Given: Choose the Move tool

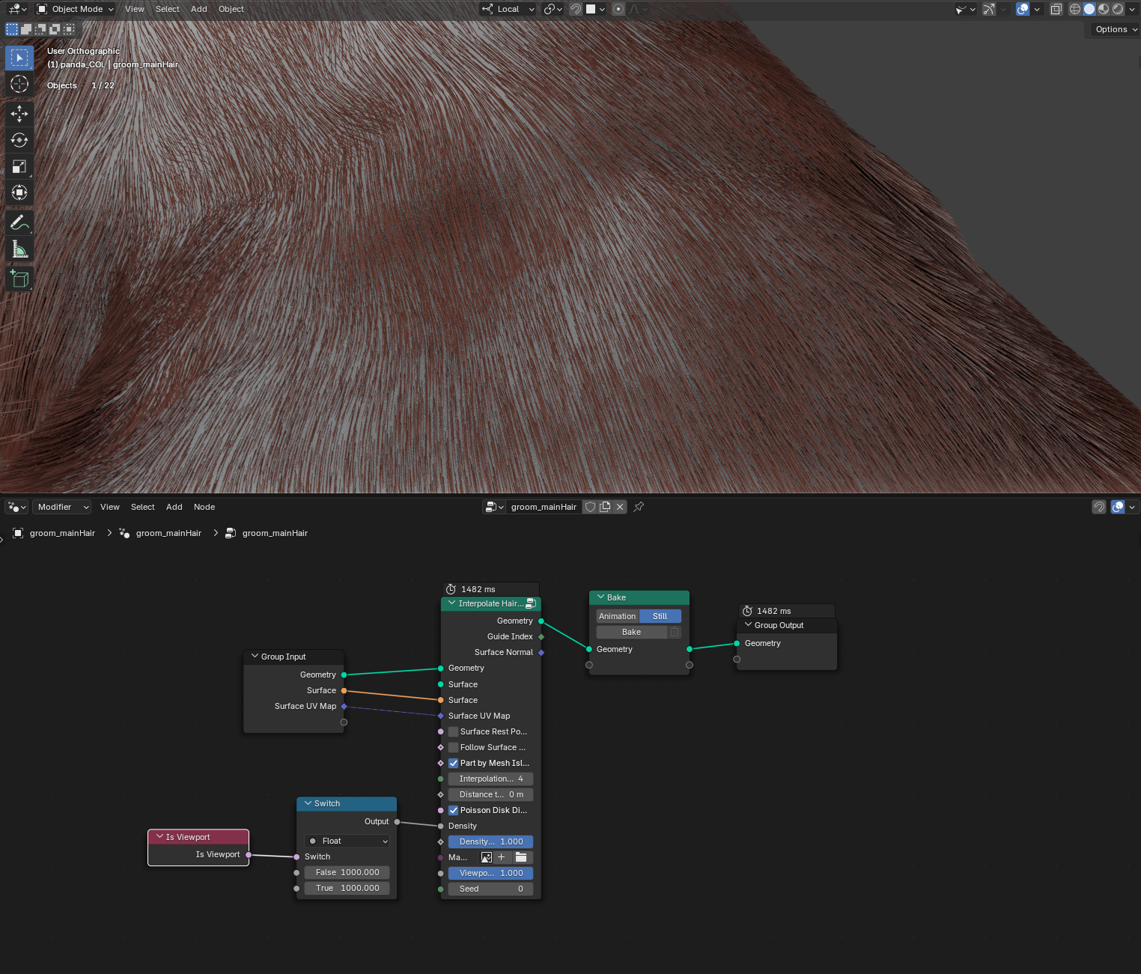Looking at the screenshot, I should [19, 114].
